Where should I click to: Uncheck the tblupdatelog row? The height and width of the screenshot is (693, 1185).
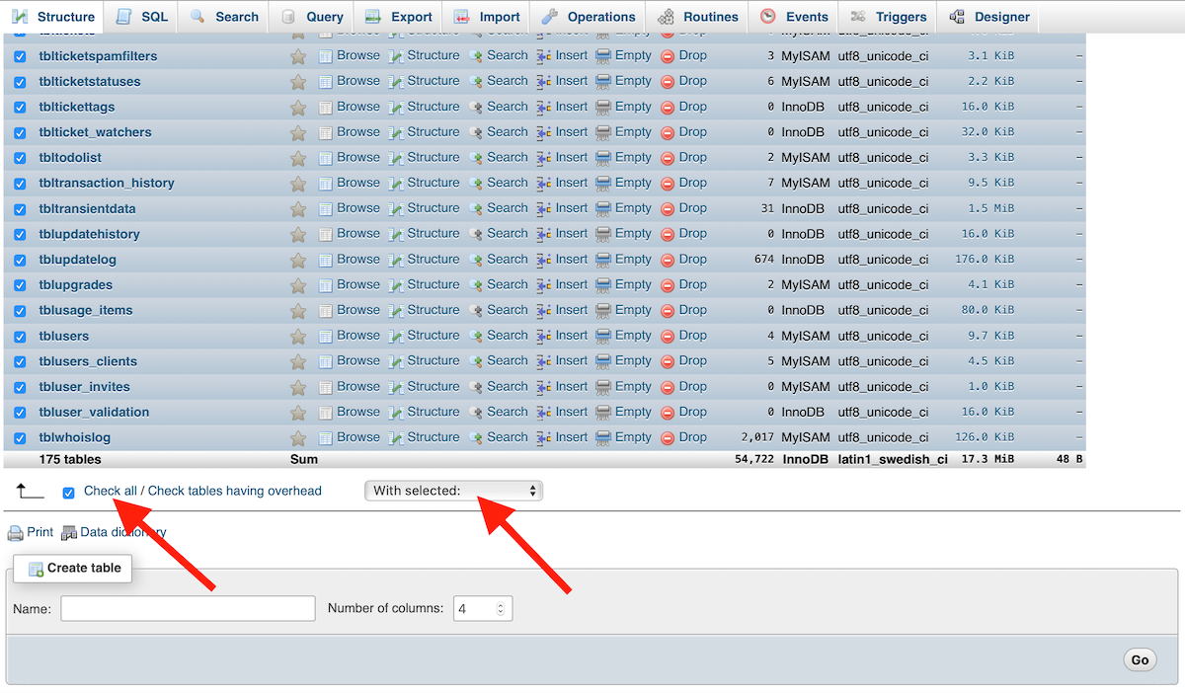(20, 261)
